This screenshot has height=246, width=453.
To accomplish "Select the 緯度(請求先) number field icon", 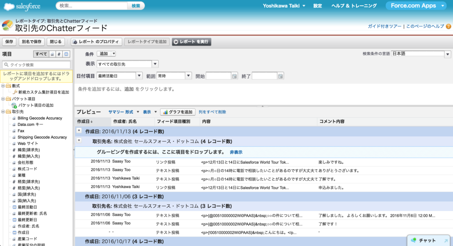I will pos(14,150).
